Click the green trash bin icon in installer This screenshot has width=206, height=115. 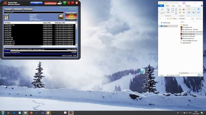(x=65, y=3)
